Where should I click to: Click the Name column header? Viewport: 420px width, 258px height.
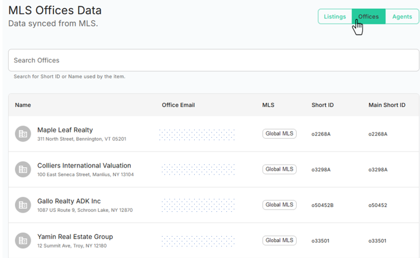(x=23, y=105)
